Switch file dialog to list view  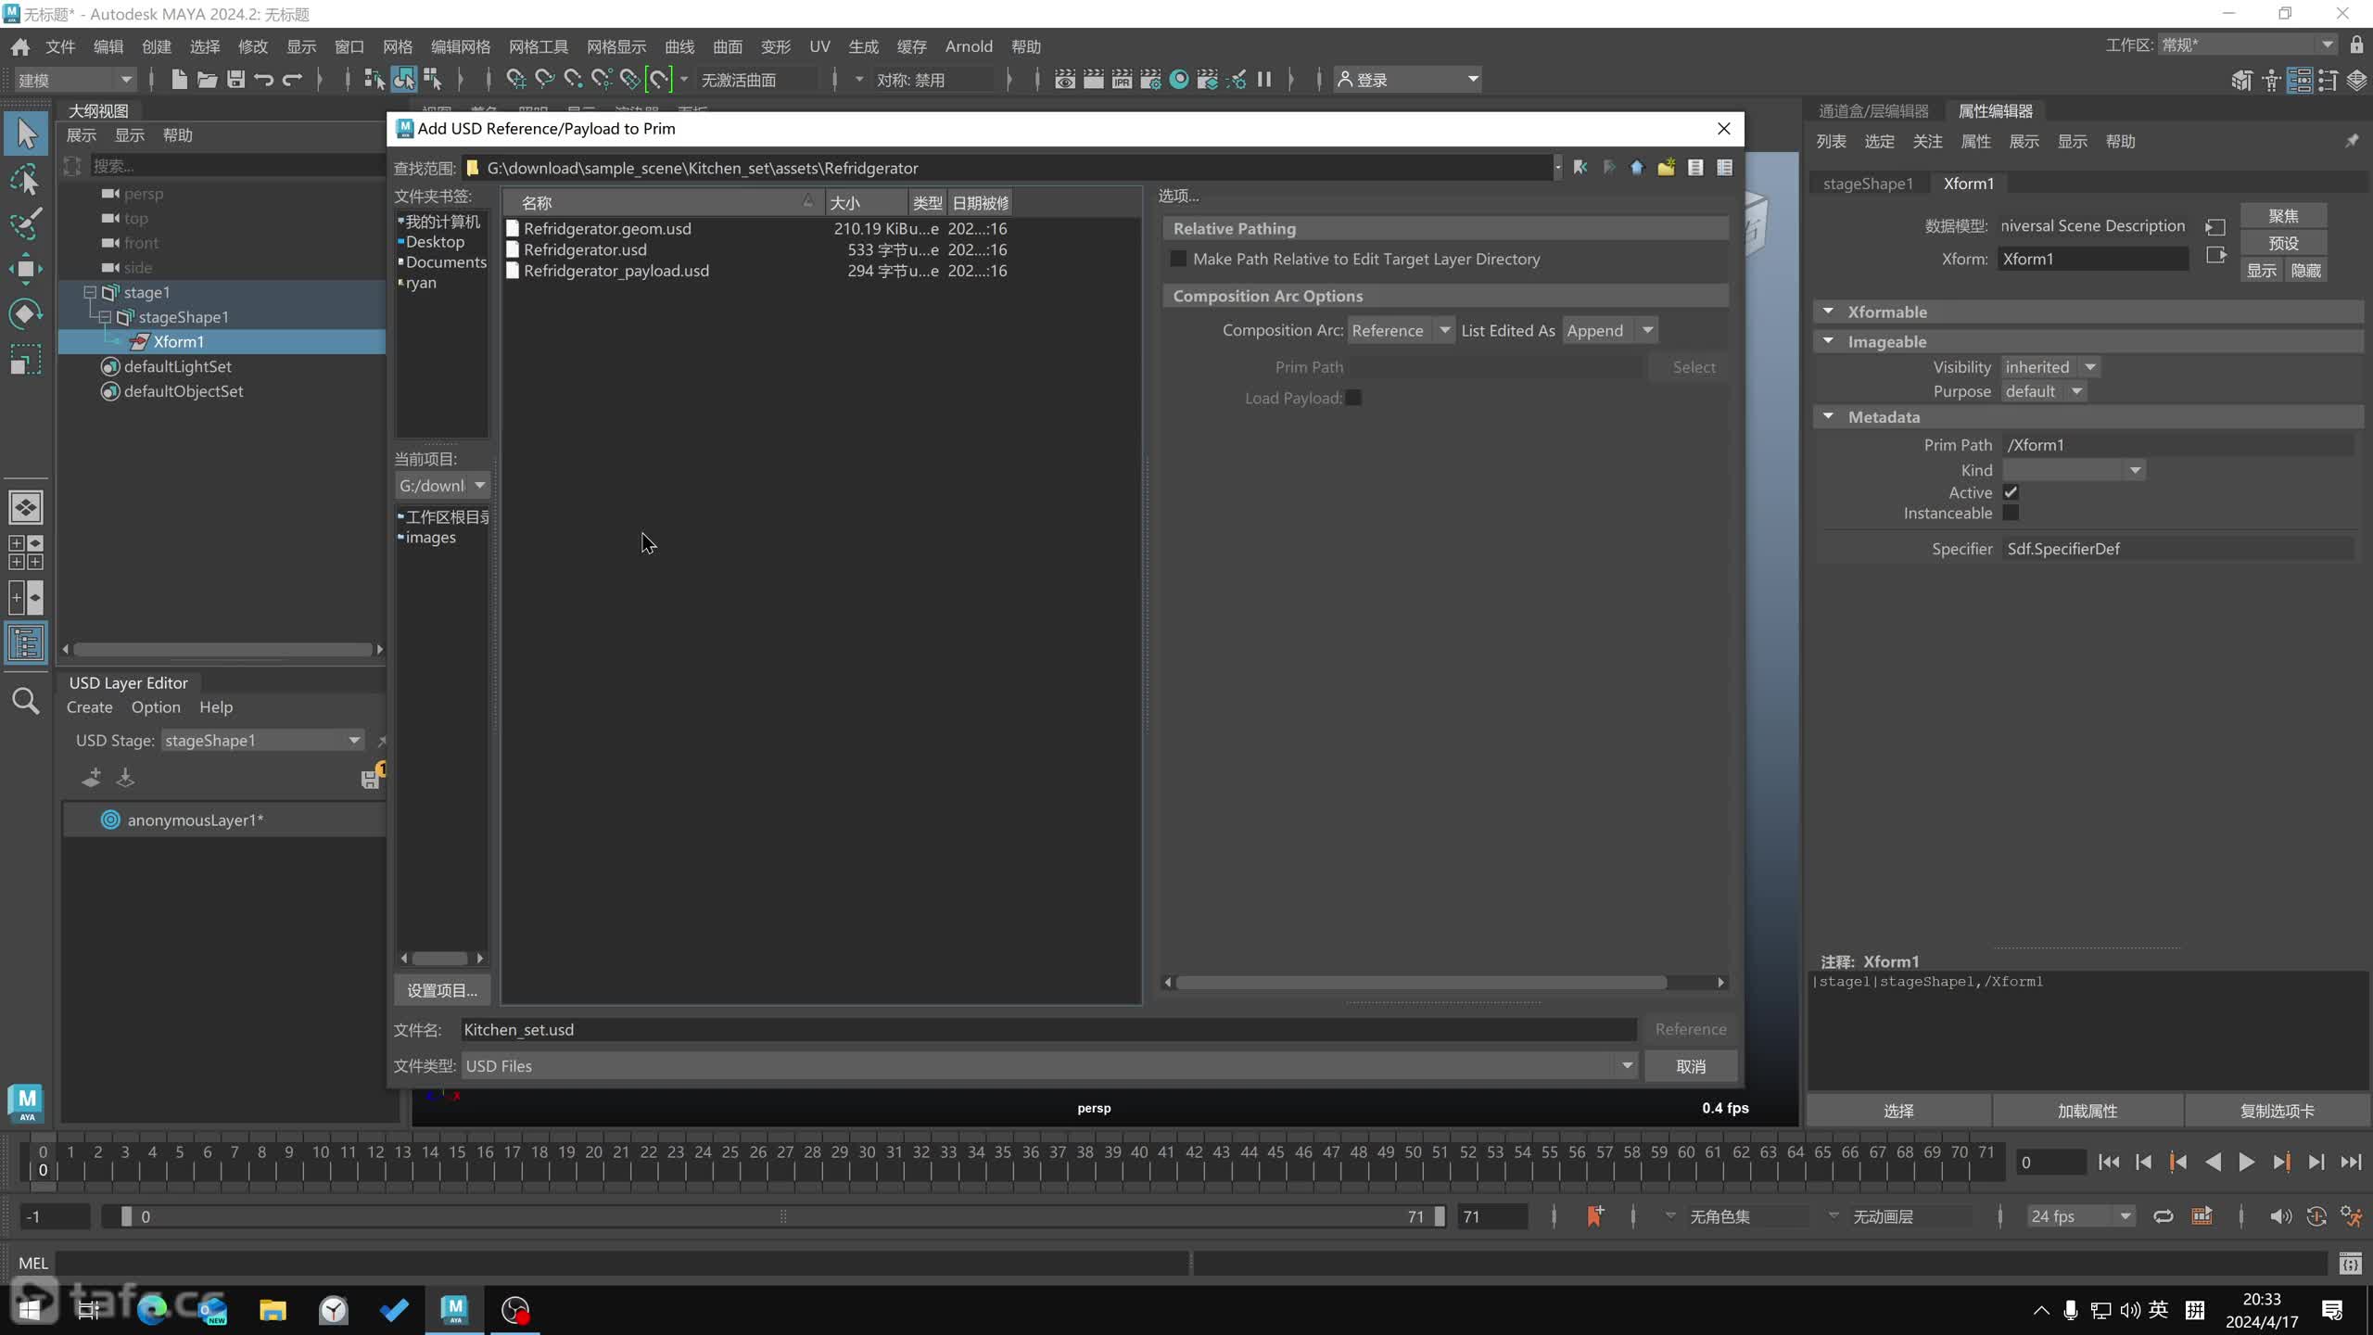[1695, 168]
